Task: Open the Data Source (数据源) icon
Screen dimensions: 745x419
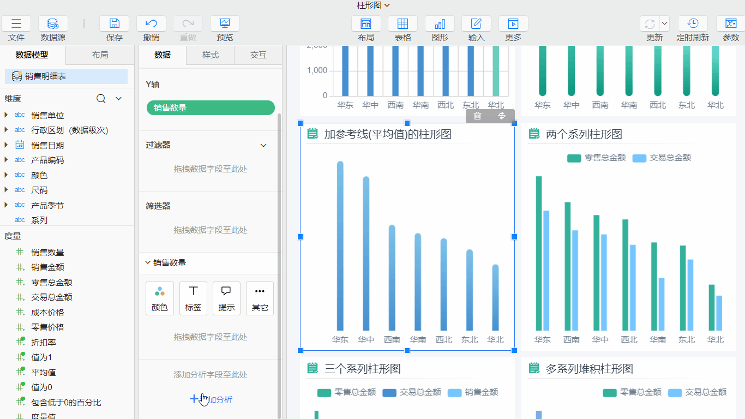Action: tap(53, 24)
